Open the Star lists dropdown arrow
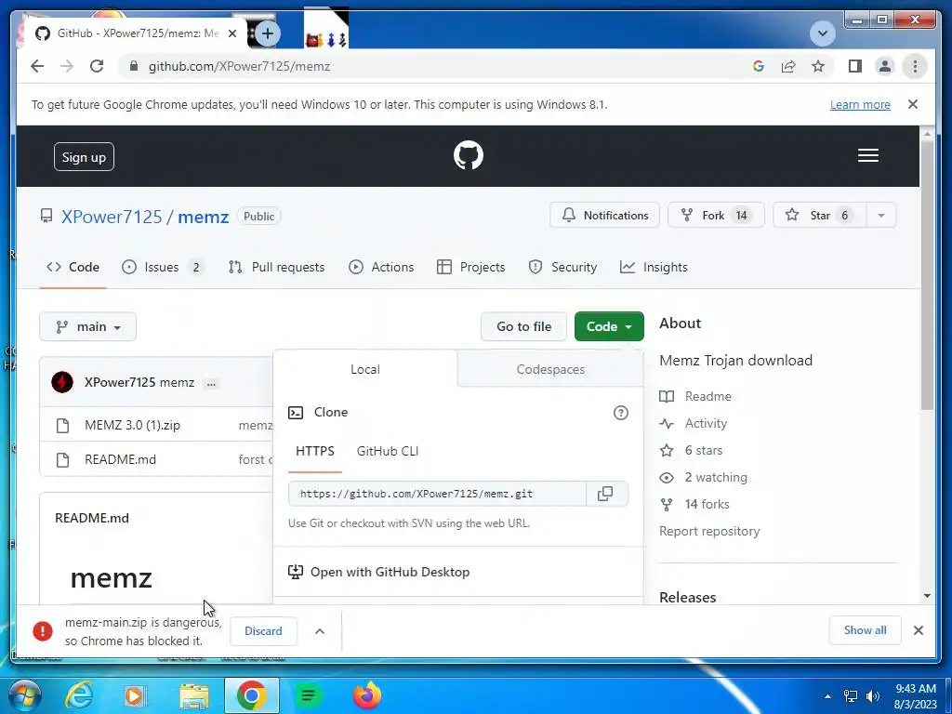The height and width of the screenshot is (714, 952). point(881,216)
